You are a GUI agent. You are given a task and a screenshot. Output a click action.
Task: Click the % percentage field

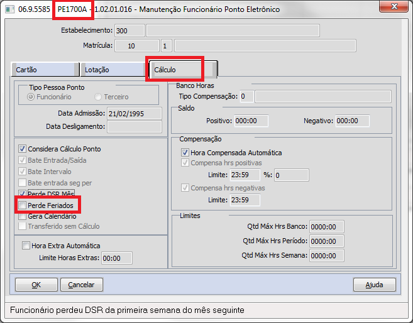click(292, 175)
